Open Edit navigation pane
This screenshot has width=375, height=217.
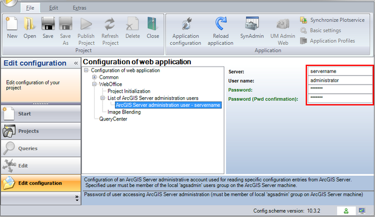coord(41,165)
